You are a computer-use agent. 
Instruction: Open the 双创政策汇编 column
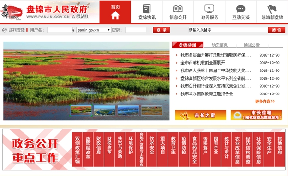pos(77,150)
